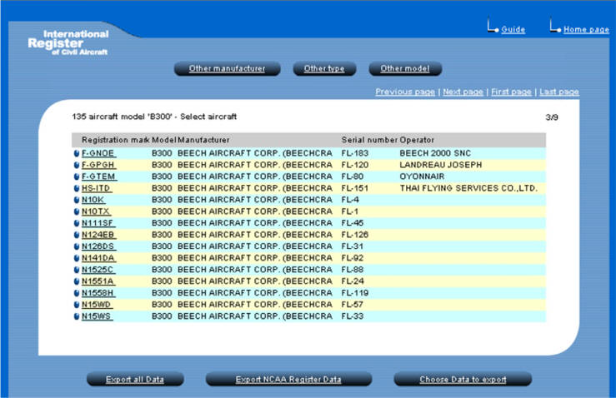Open aircraft registration F-GPGH

click(98, 165)
